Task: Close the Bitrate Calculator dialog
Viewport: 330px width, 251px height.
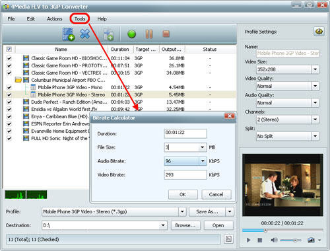Action: pyautogui.click(x=230, y=116)
